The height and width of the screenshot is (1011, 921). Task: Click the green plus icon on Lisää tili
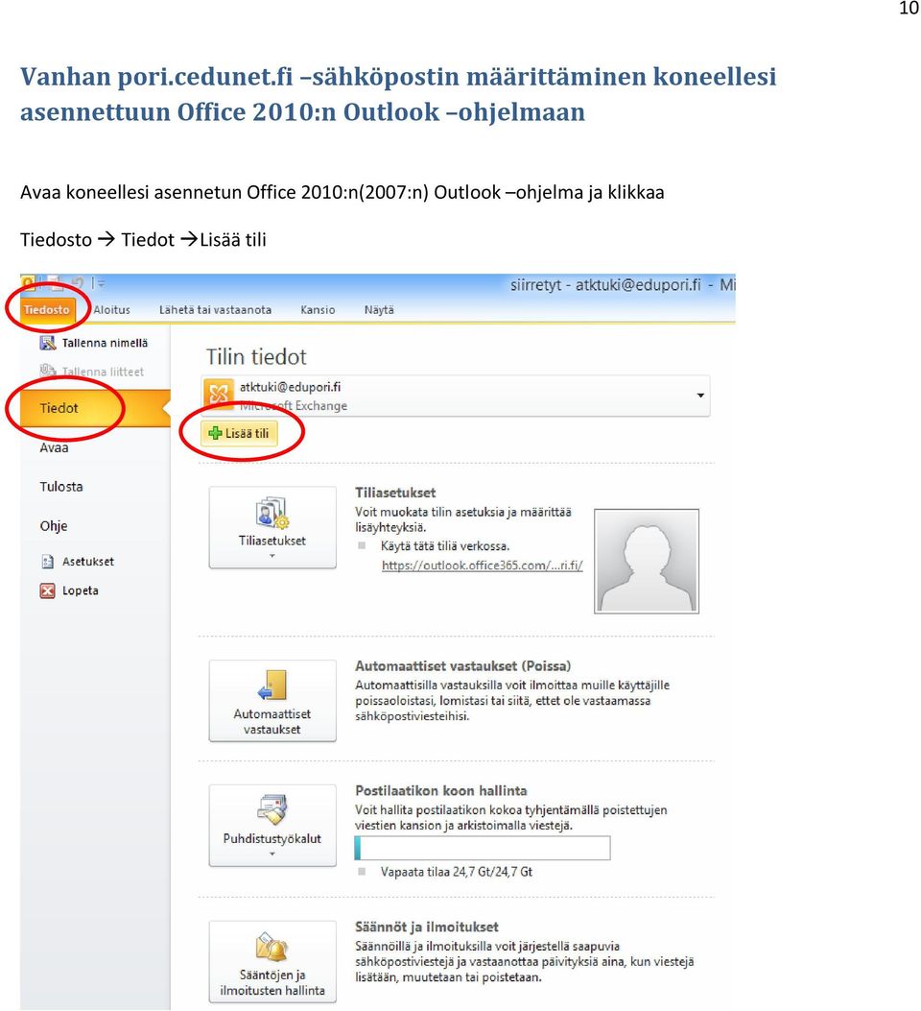tap(215, 433)
